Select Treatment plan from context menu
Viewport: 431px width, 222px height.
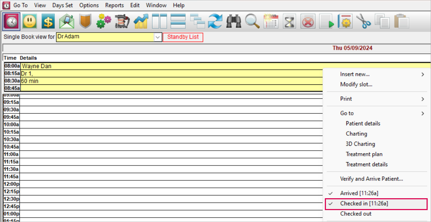click(x=364, y=154)
